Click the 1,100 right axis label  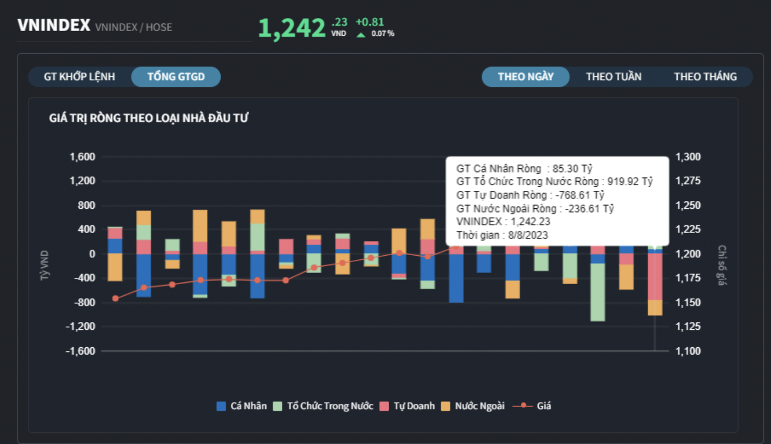[x=688, y=351]
